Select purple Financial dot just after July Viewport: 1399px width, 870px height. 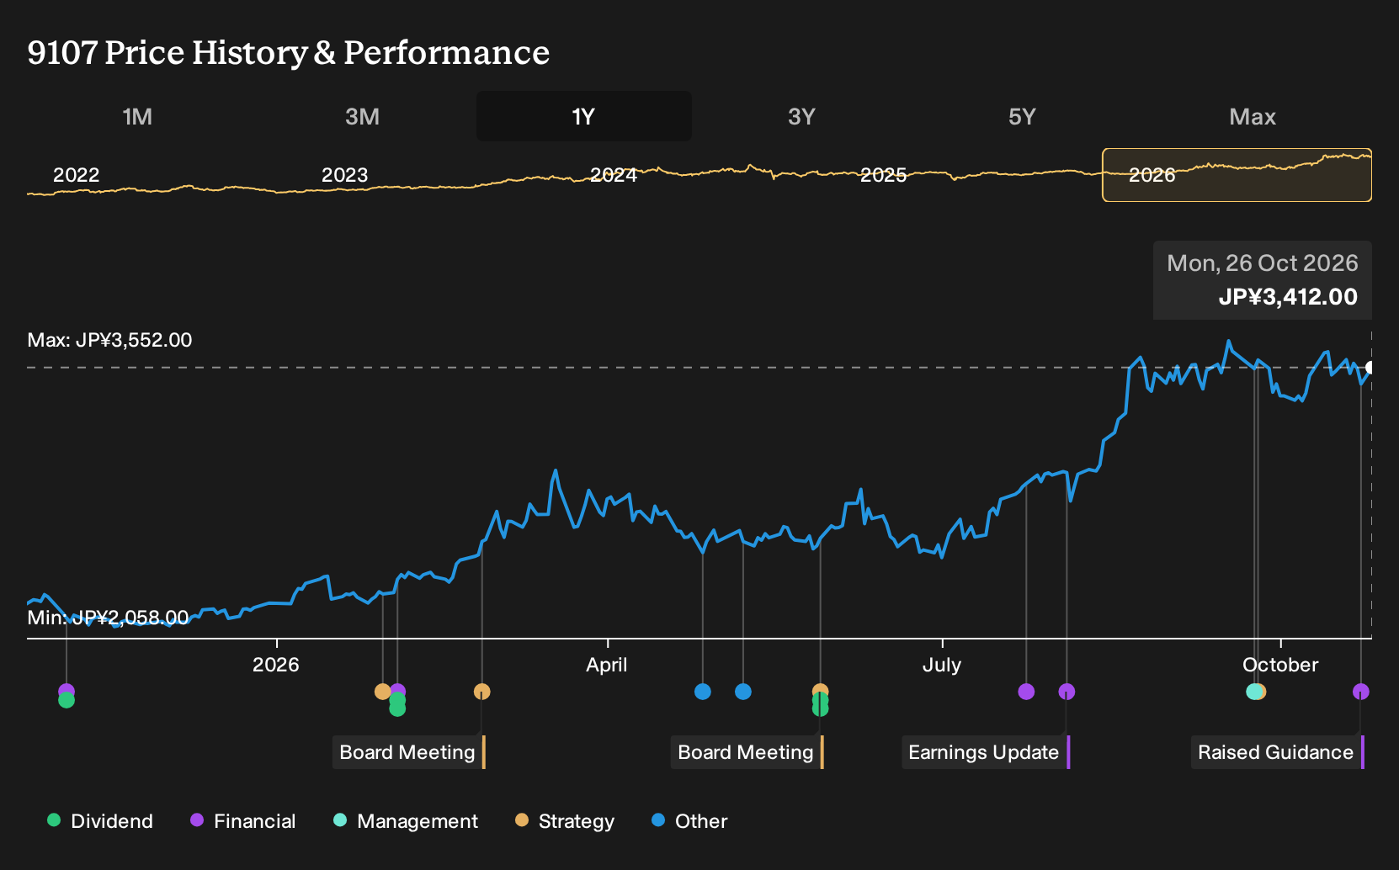(x=1026, y=692)
